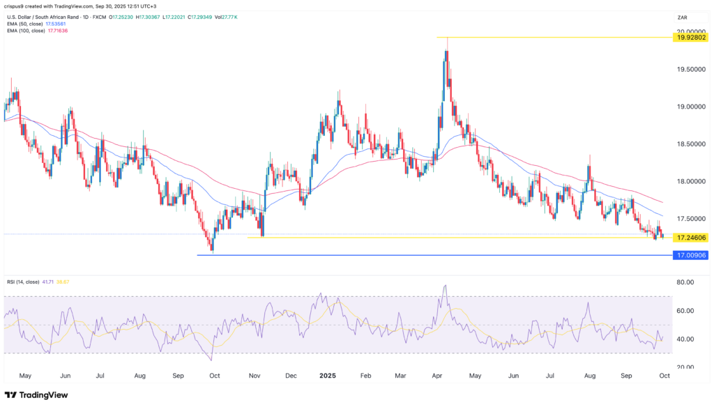Select the 17.00906 blue price label
The image size is (714, 407).
(x=690, y=256)
